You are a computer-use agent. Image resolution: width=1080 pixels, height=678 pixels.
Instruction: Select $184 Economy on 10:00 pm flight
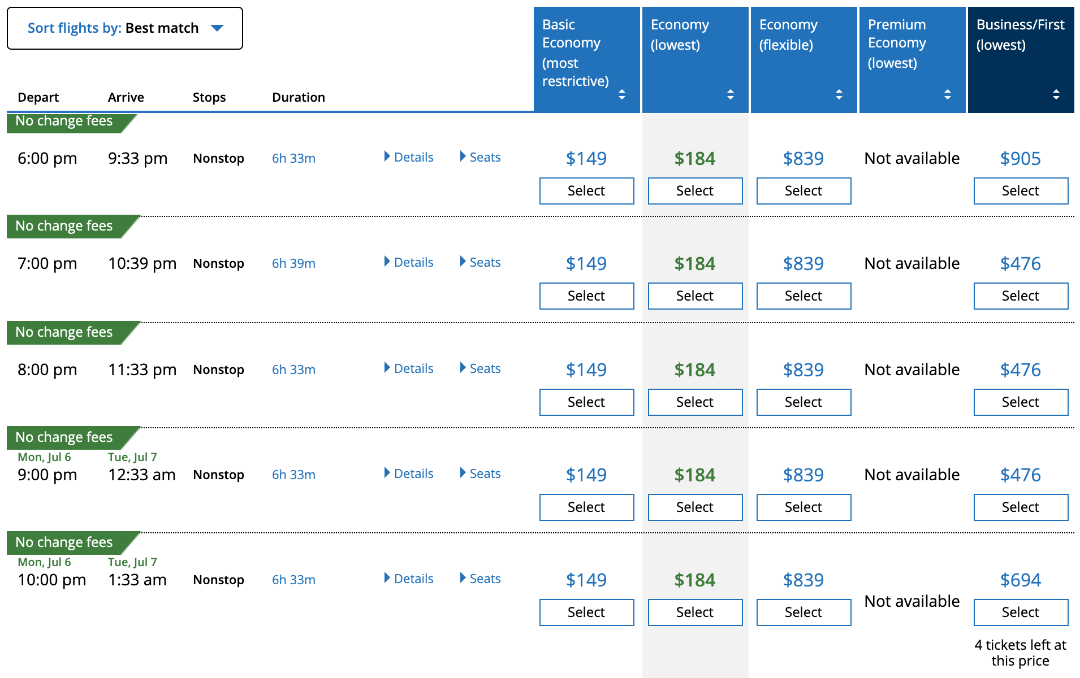tap(695, 612)
